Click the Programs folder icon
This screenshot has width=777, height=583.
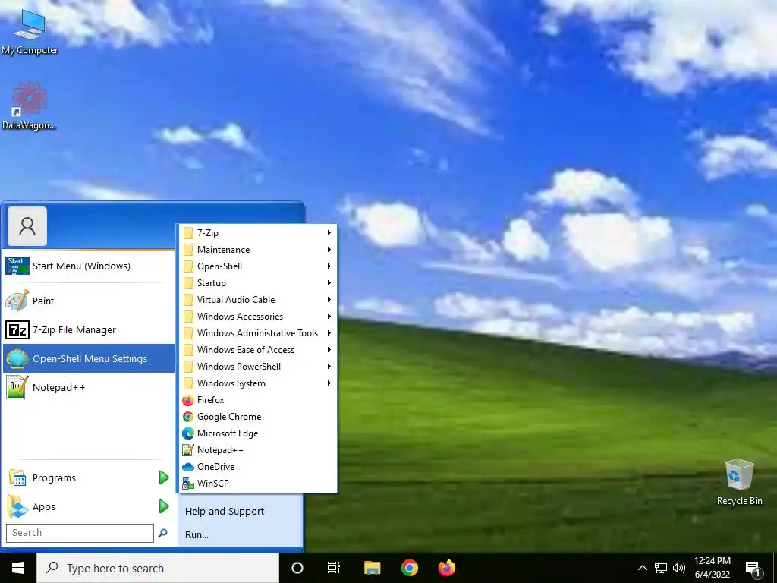pos(18,478)
